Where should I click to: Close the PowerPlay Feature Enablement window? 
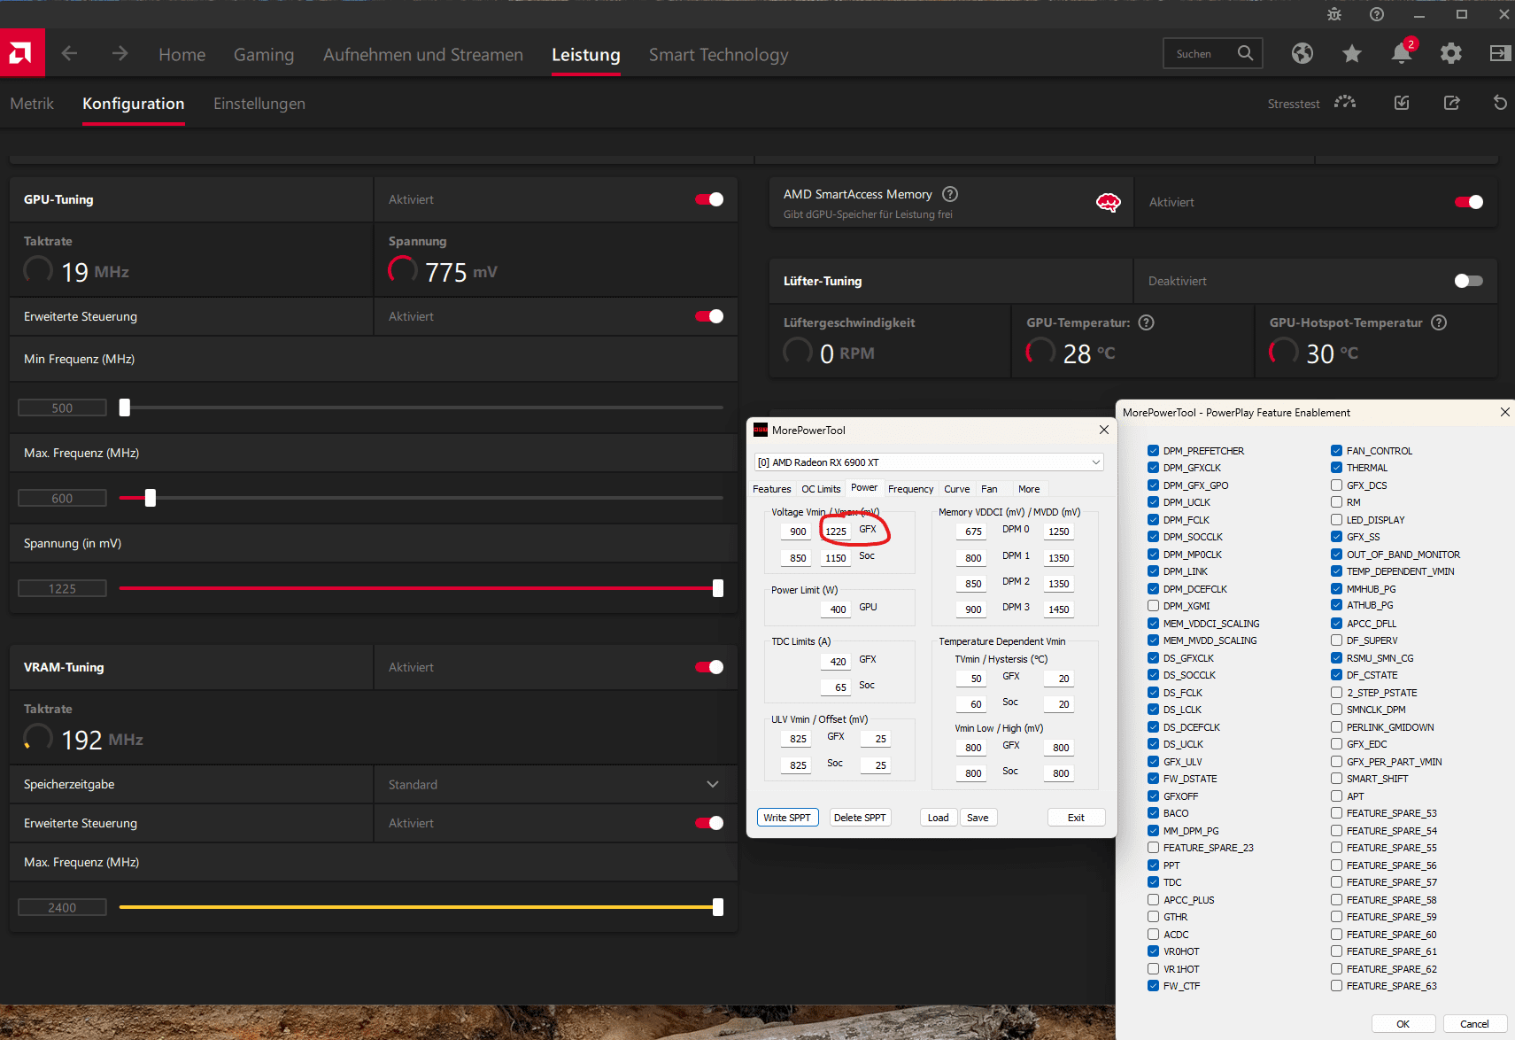(x=1504, y=412)
